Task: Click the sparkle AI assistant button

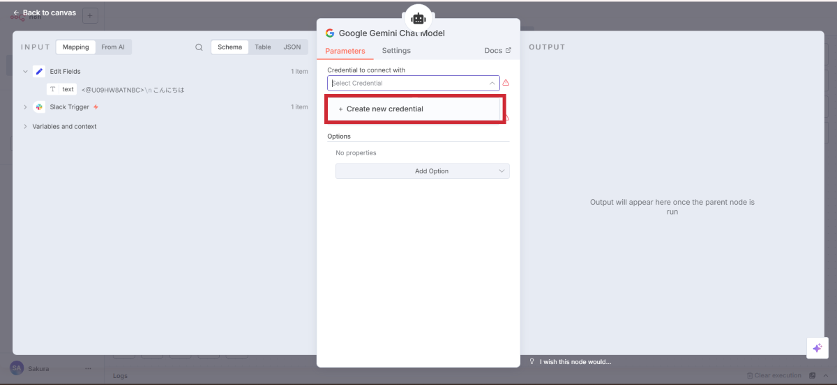Action: tap(817, 348)
